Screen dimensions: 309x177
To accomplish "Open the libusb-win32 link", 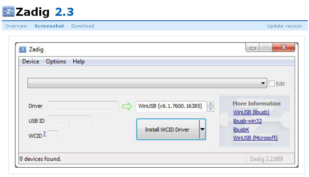I will click(247, 121).
